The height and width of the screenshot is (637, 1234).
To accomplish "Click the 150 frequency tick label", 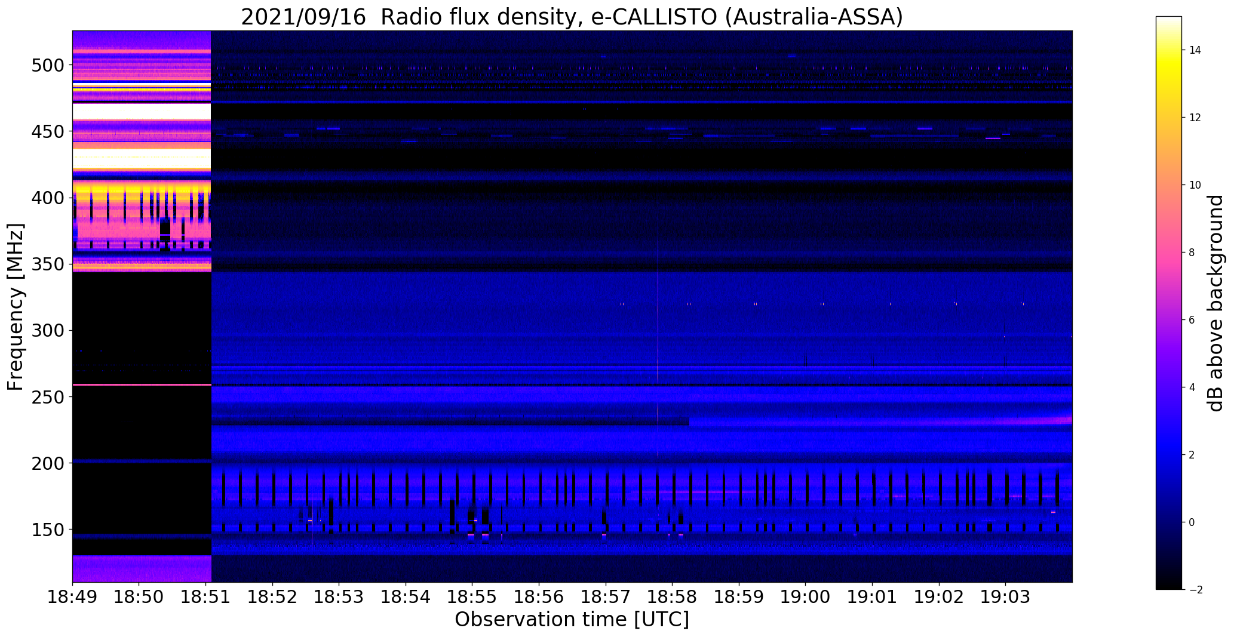I will pyautogui.click(x=47, y=530).
